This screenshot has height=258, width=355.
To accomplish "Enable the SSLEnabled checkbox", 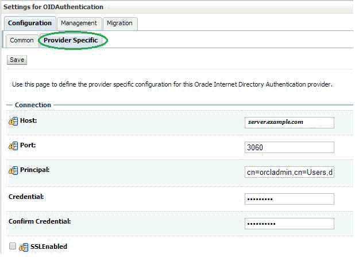I will click(13, 246).
